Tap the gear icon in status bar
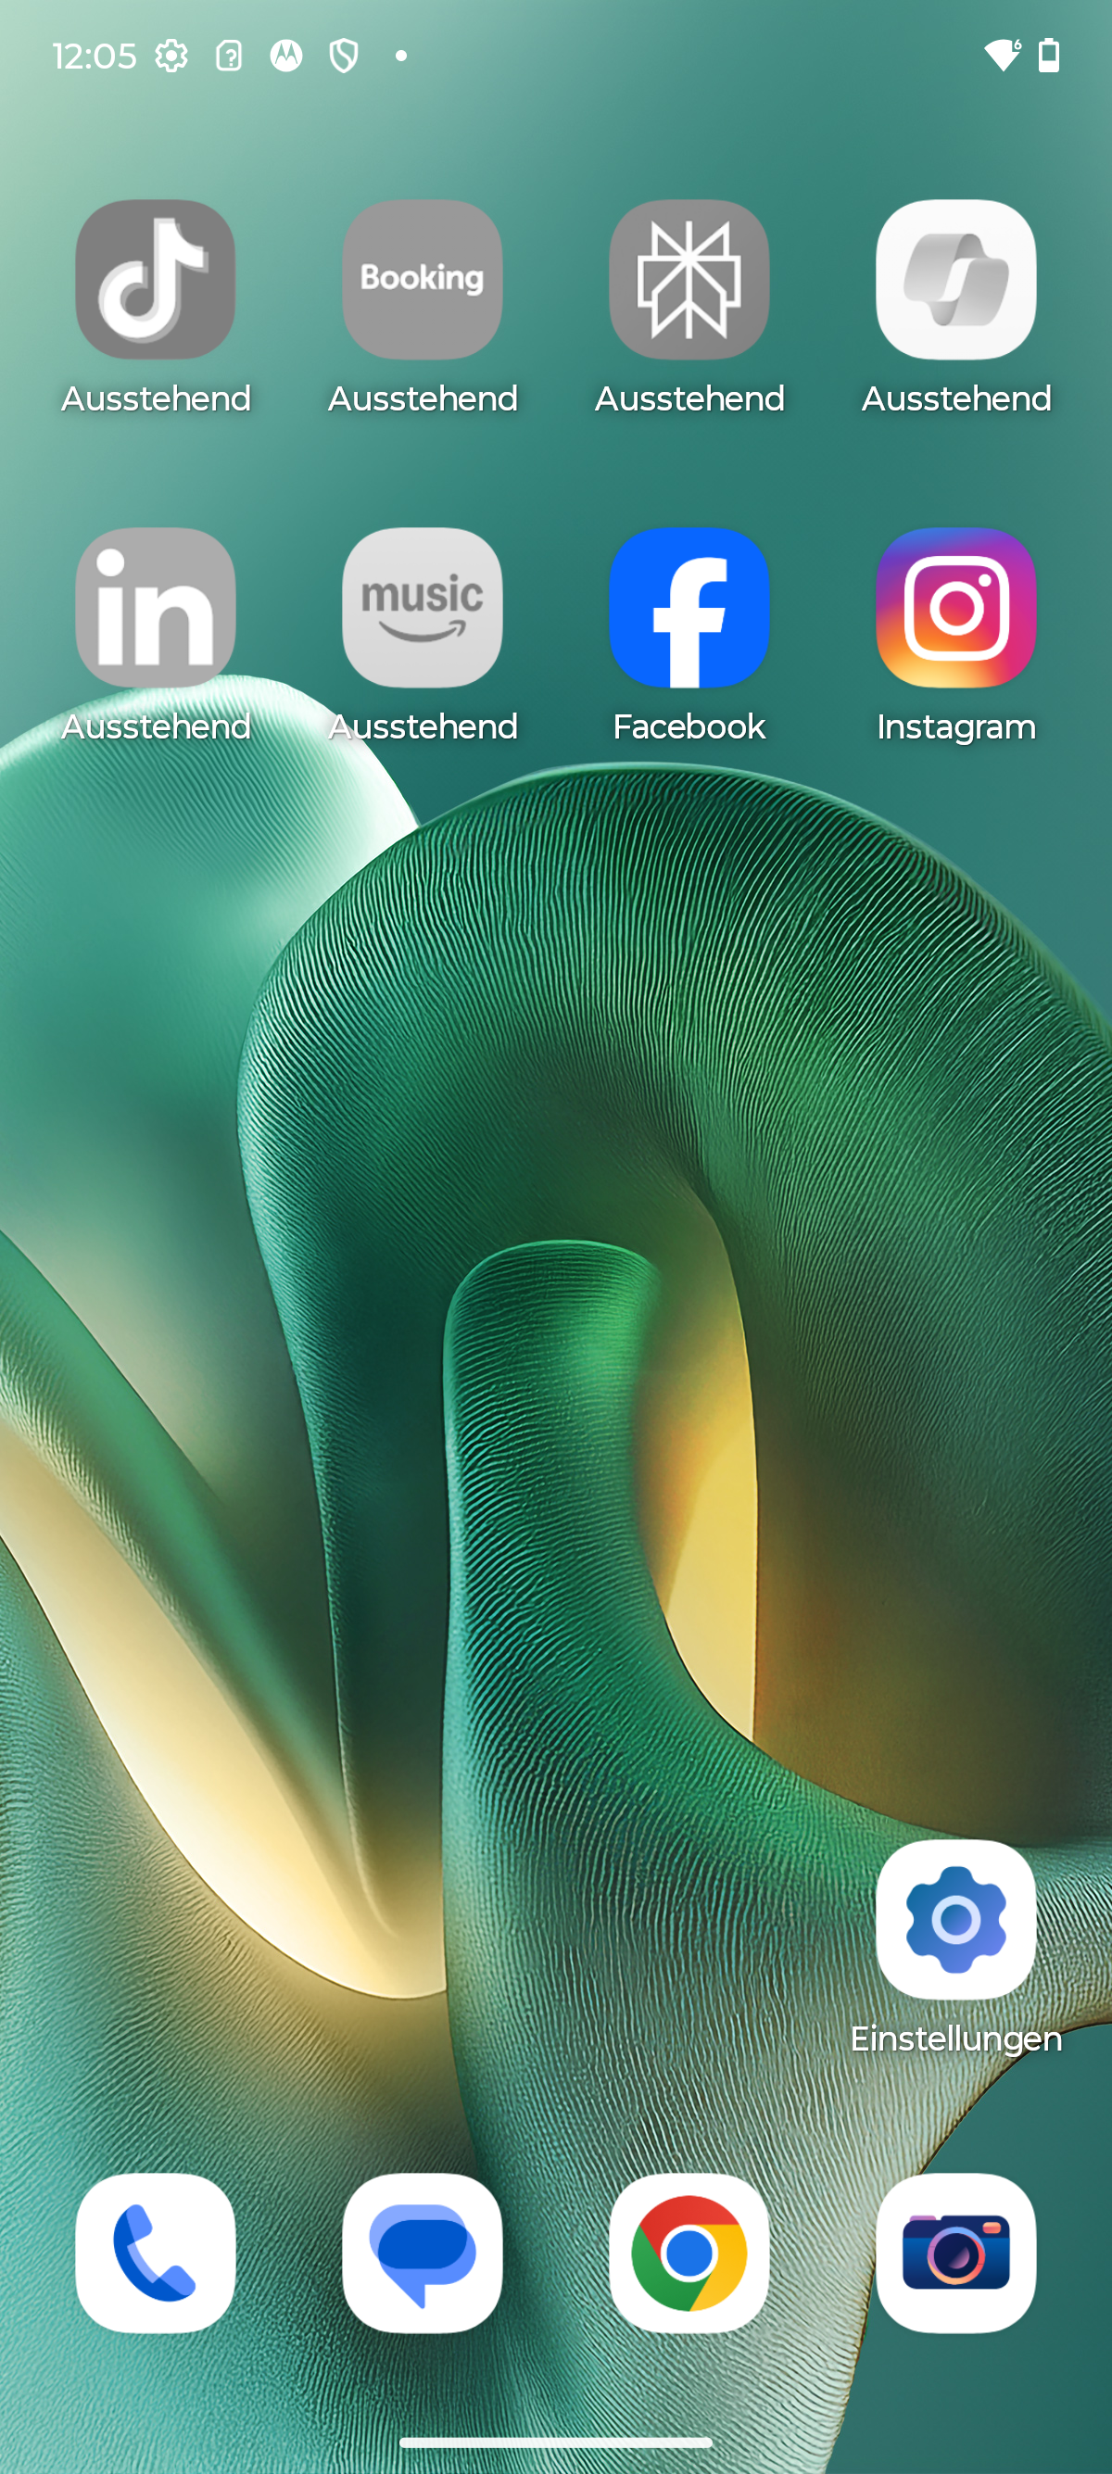This screenshot has width=1112, height=2474. click(171, 56)
